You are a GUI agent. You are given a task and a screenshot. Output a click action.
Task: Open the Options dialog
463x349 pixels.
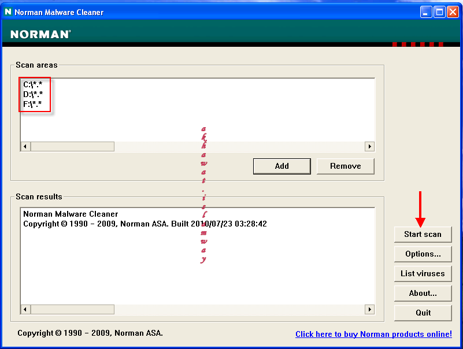[423, 254]
